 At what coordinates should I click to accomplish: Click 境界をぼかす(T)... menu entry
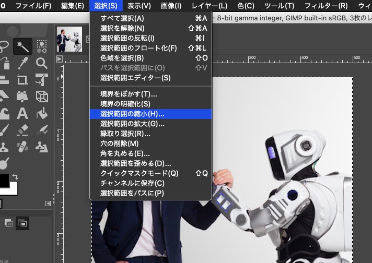click(x=129, y=94)
